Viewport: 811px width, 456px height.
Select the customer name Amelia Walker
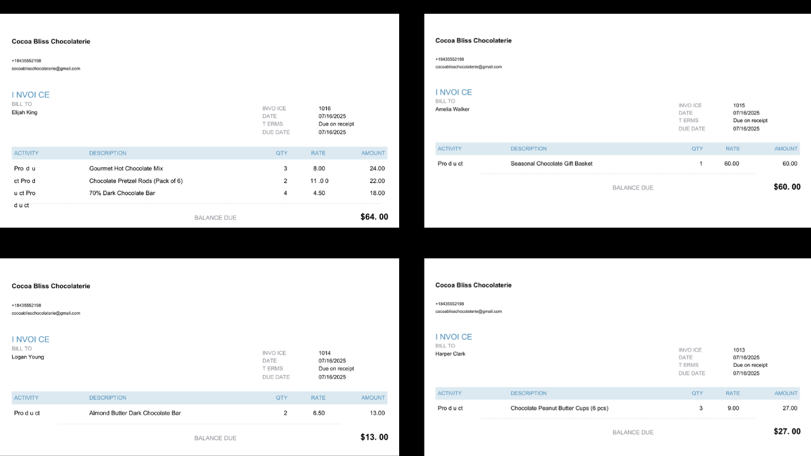tap(452, 110)
